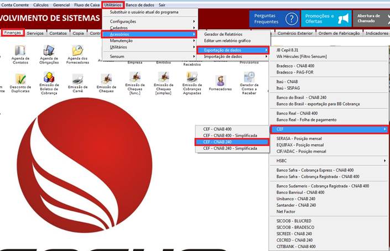Select Itaú - CNAB export
The width and height of the screenshot is (390, 251).
click(329, 82)
